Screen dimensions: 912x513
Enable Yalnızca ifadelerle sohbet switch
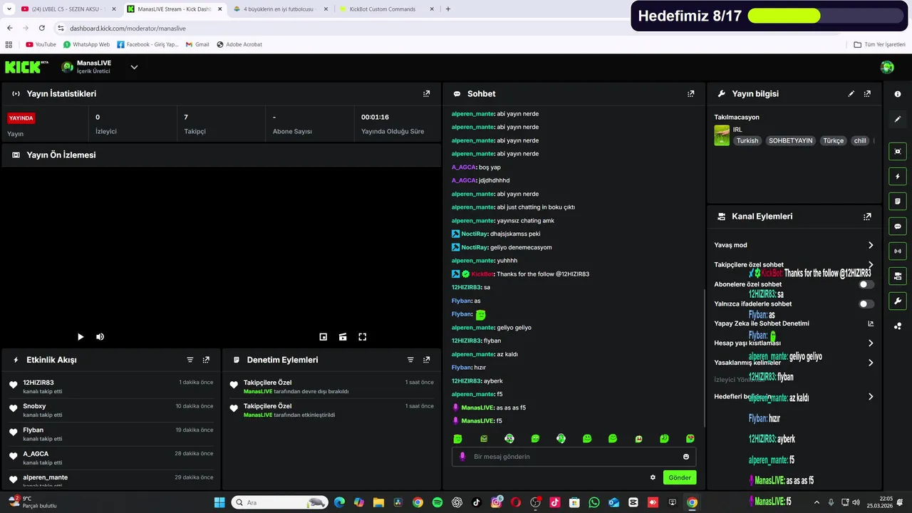[x=866, y=304]
